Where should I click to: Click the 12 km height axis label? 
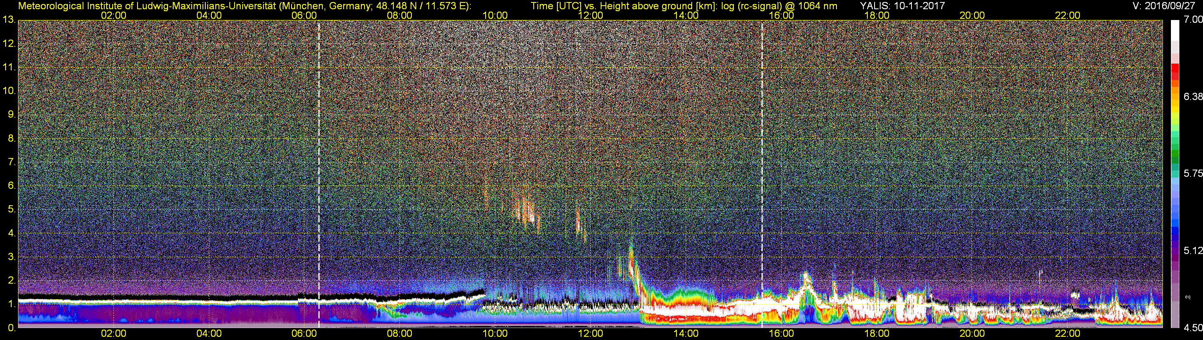tap(9, 44)
